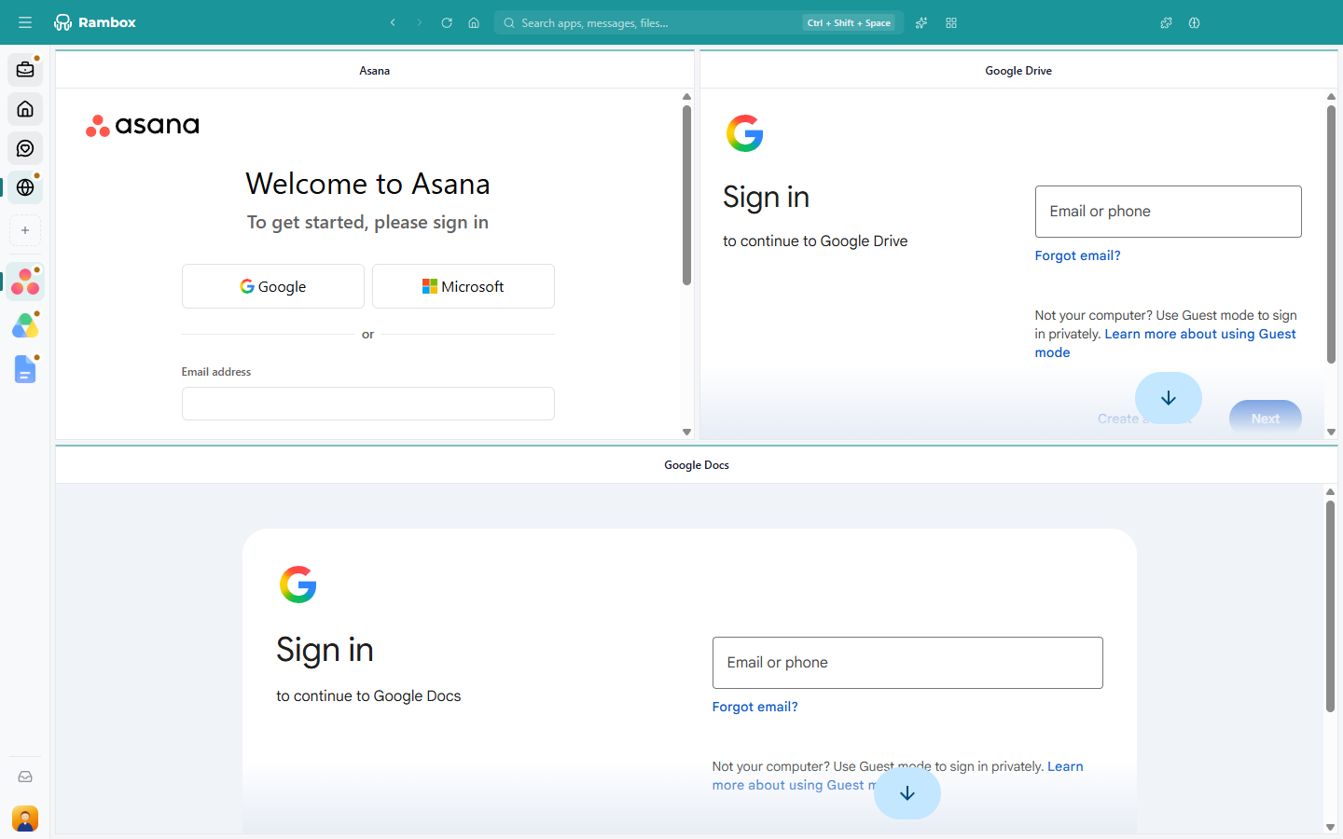Select the globe workspace icon in sidebar

[x=25, y=187]
